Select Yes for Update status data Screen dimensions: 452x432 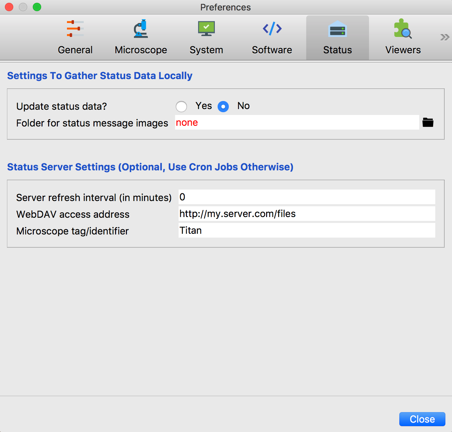(181, 107)
